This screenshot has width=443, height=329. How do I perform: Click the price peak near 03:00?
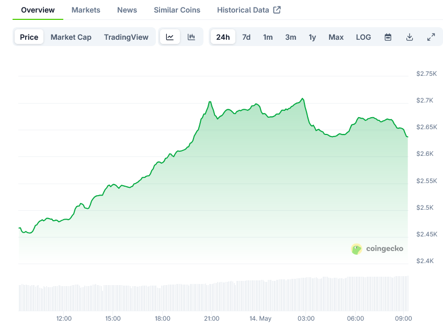click(302, 98)
